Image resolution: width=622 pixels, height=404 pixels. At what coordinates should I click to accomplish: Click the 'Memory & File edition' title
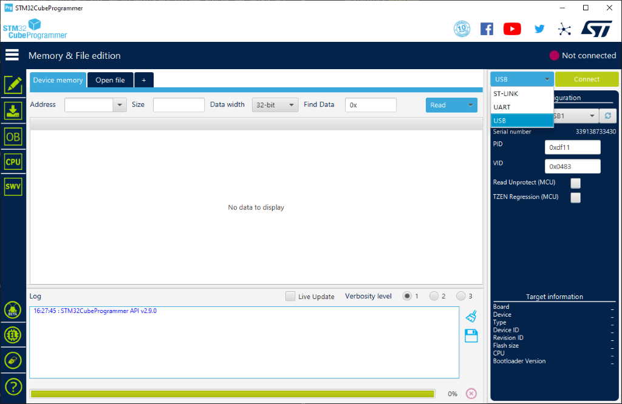point(75,55)
